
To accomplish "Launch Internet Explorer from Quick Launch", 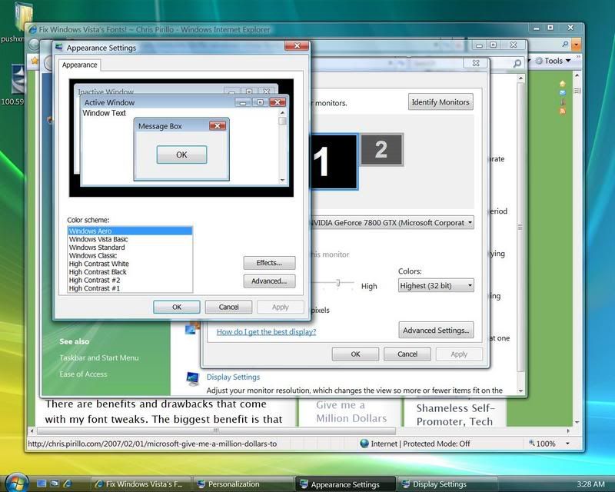I will pos(68,484).
